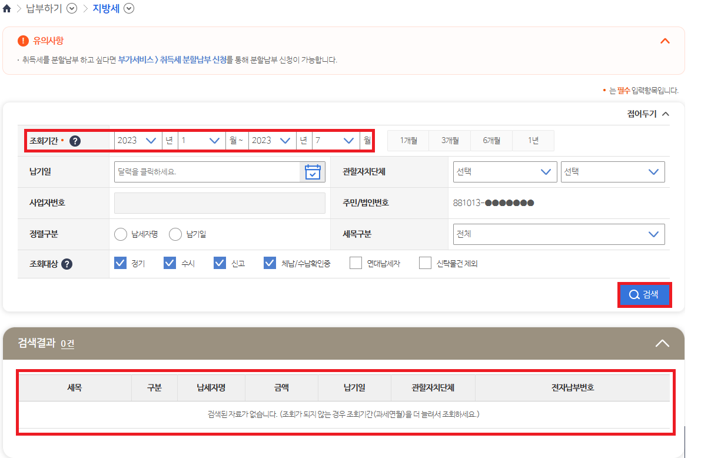
Task: Click the 금액 column header
Action: coord(282,388)
